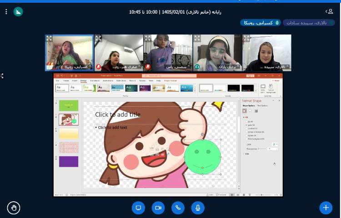This screenshot has width=341, height=218.
Task: Raise your hand with the hand button
Action: click(14, 208)
